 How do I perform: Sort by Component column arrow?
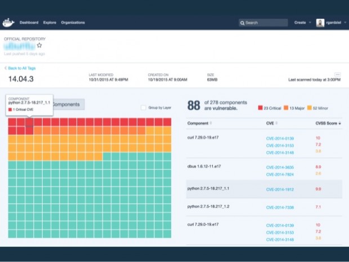[211, 123]
